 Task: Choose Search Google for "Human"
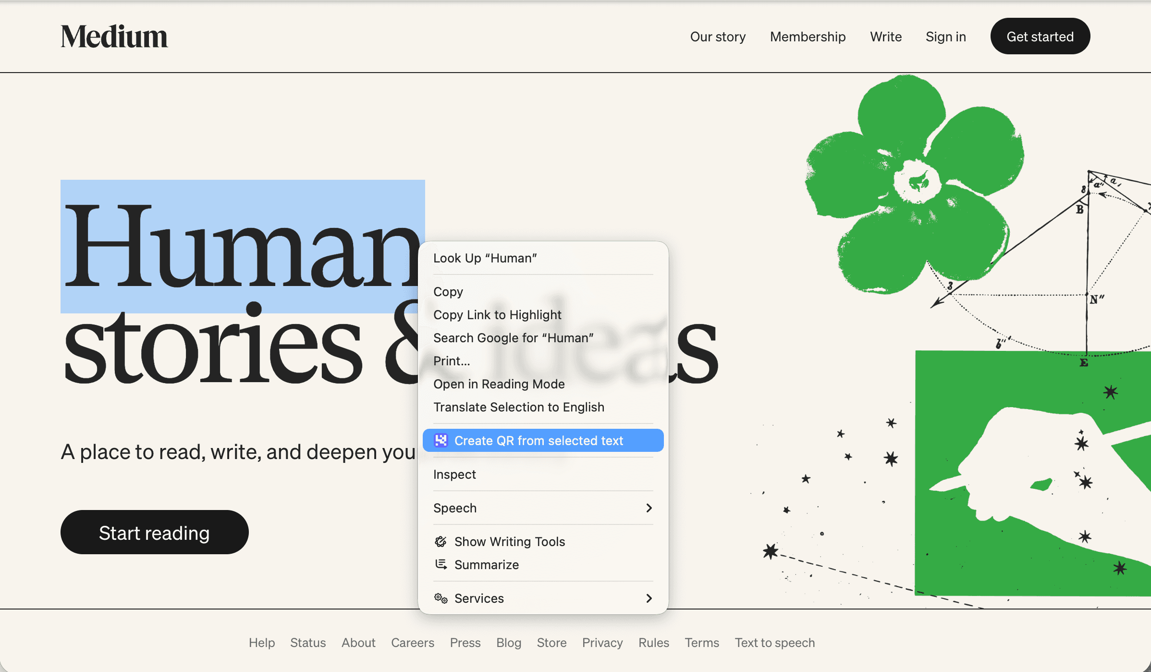tap(543, 338)
